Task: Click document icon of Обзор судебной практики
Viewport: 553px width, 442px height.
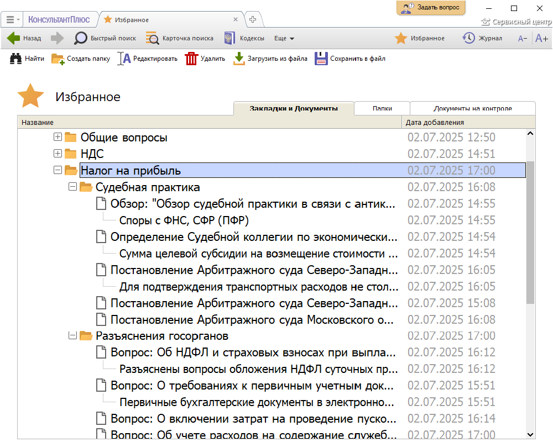Action: 101,203
